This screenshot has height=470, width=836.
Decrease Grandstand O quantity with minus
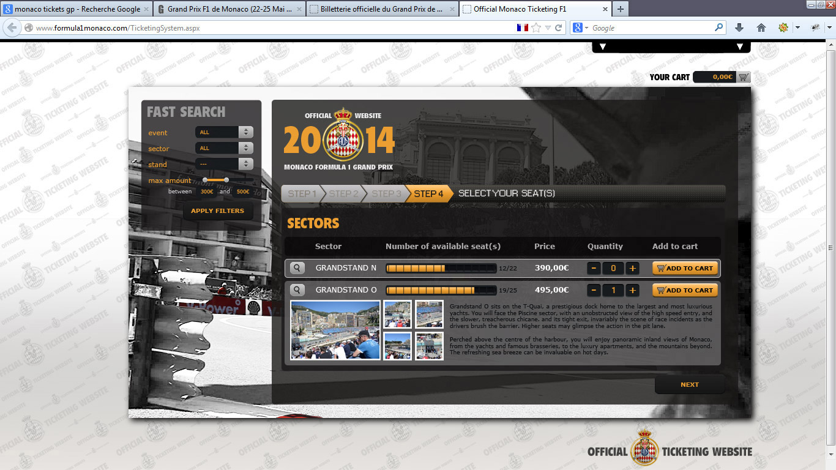pos(594,290)
